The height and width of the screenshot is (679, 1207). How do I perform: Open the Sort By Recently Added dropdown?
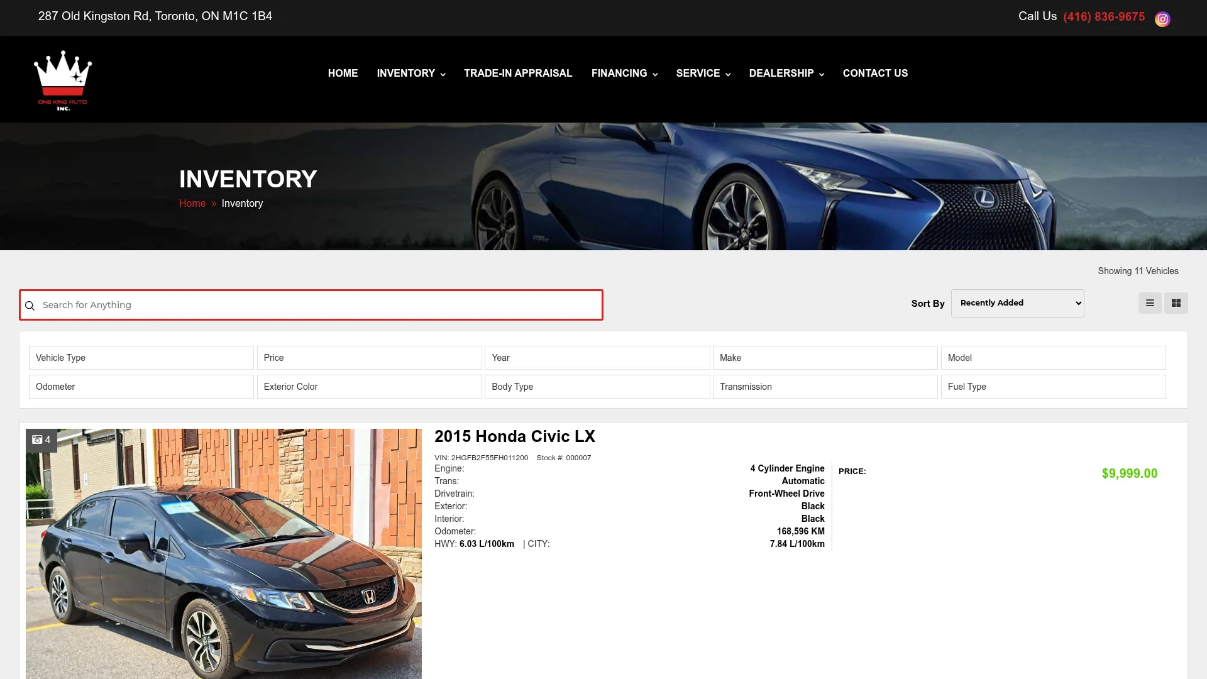[x=1017, y=303]
